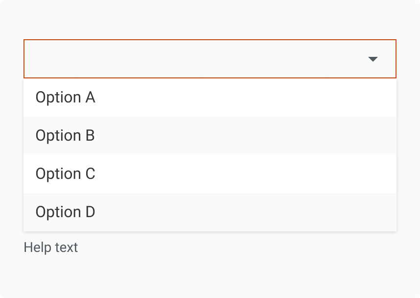Pick Option C from the open menu
Viewport: 420px width, 298px height.
(x=65, y=174)
